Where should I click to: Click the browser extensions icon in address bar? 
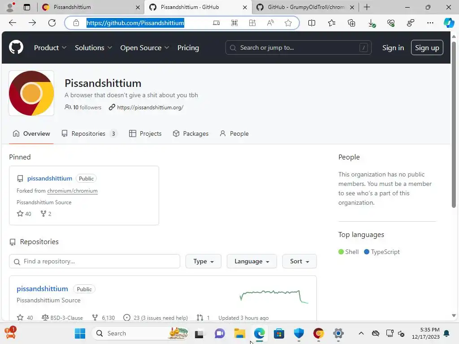tap(252, 23)
